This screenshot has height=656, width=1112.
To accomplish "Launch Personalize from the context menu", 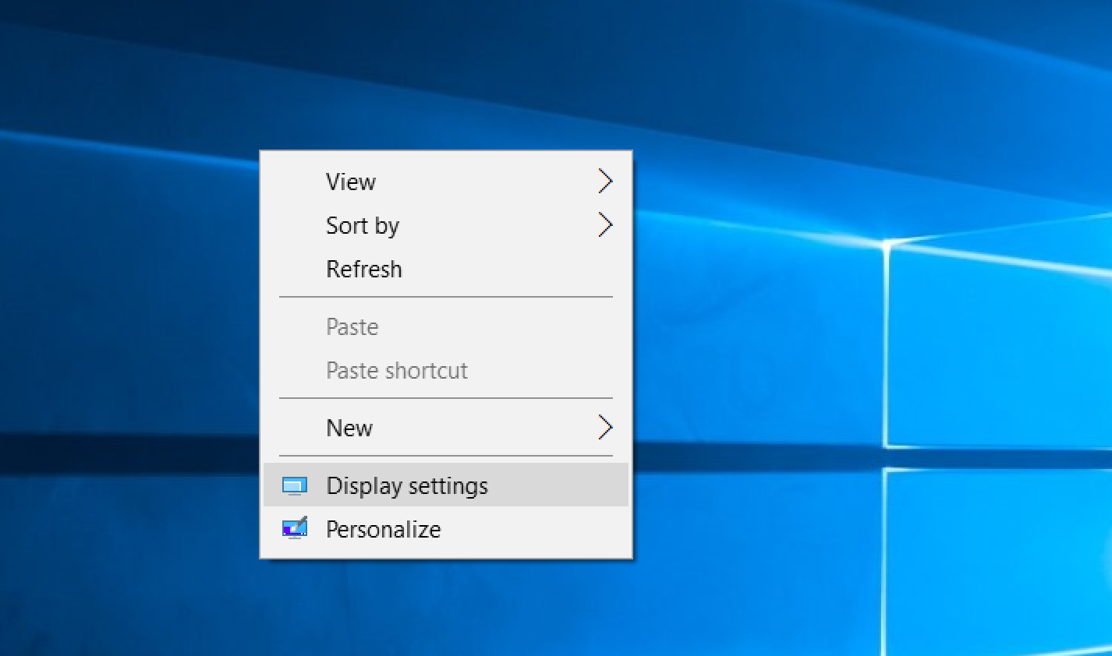I will tap(383, 529).
